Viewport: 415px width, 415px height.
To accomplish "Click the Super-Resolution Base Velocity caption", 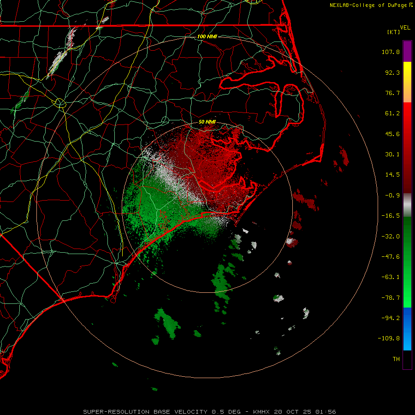I will 209,412.
